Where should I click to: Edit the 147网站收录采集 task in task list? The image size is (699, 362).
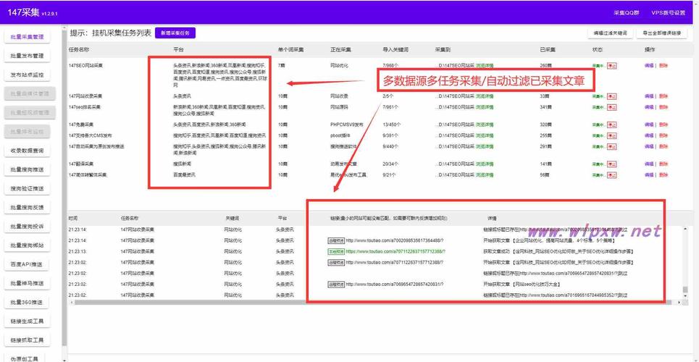point(648,96)
